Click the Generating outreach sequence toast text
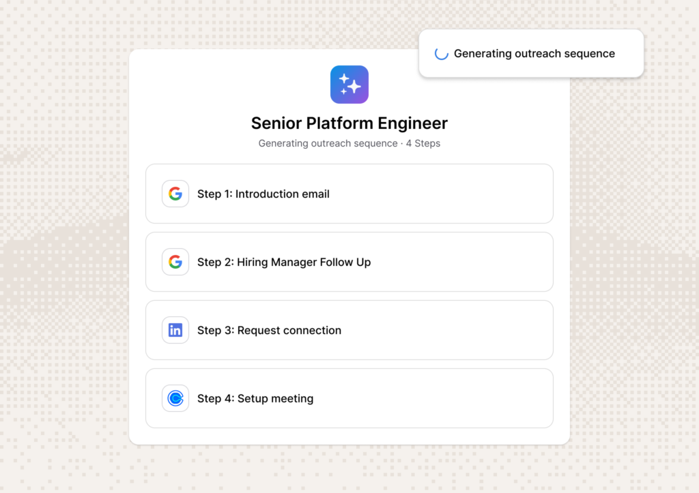 click(534, 53)
